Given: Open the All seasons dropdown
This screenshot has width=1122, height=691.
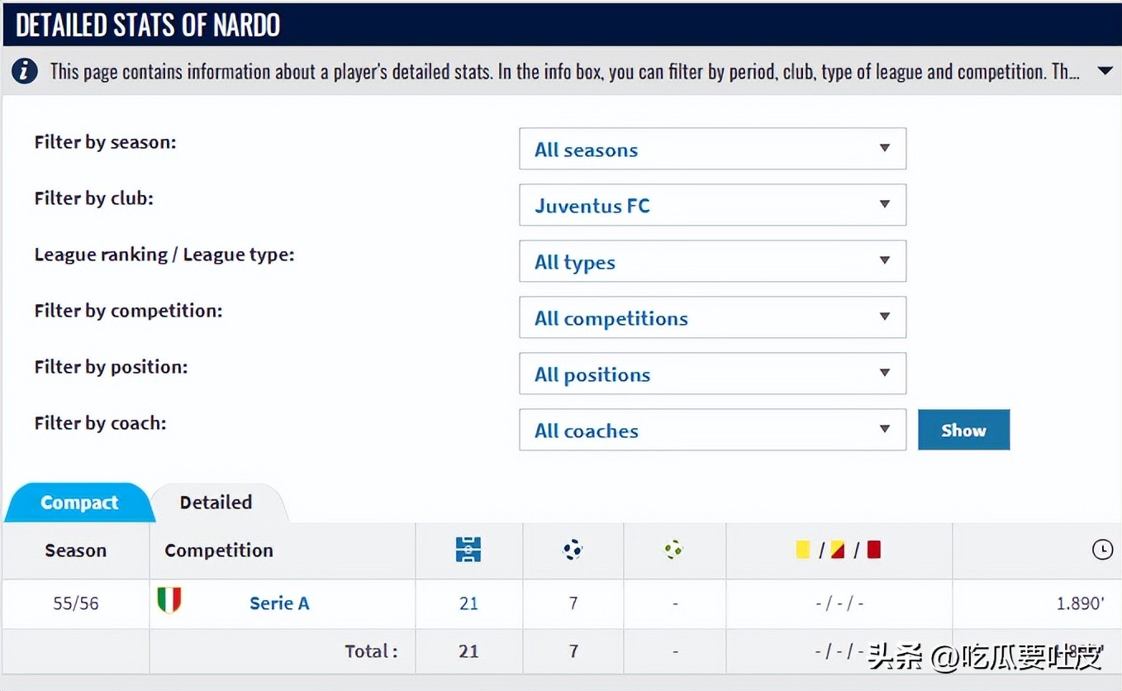Looking at the screenshot, I should 712,149.
